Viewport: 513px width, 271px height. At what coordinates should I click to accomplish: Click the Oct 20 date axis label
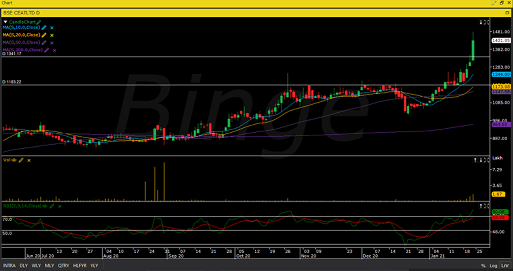(243, 256)
